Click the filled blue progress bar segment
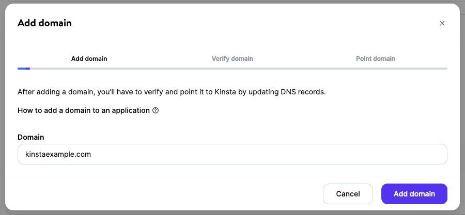Image resolution: width=465 pixels, height=215 pixels. click(x=24, y=68)
